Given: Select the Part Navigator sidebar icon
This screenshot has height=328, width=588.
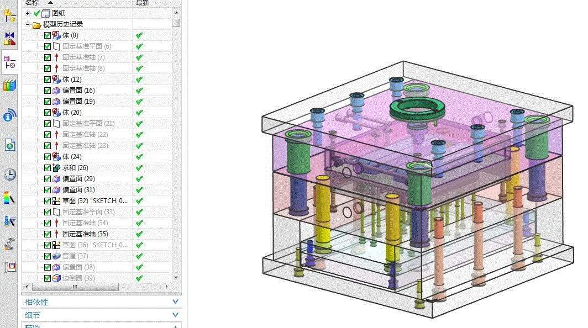Looking at the screenshot, I should 9,62.
